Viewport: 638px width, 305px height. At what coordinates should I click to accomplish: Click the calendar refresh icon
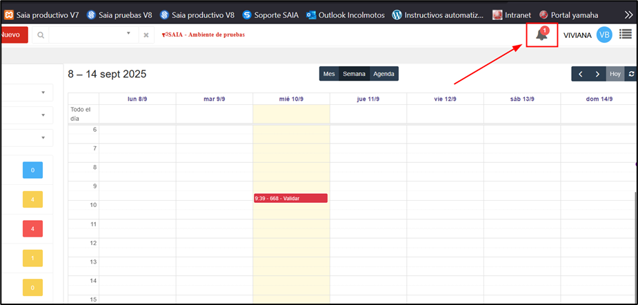coord(631,74)
